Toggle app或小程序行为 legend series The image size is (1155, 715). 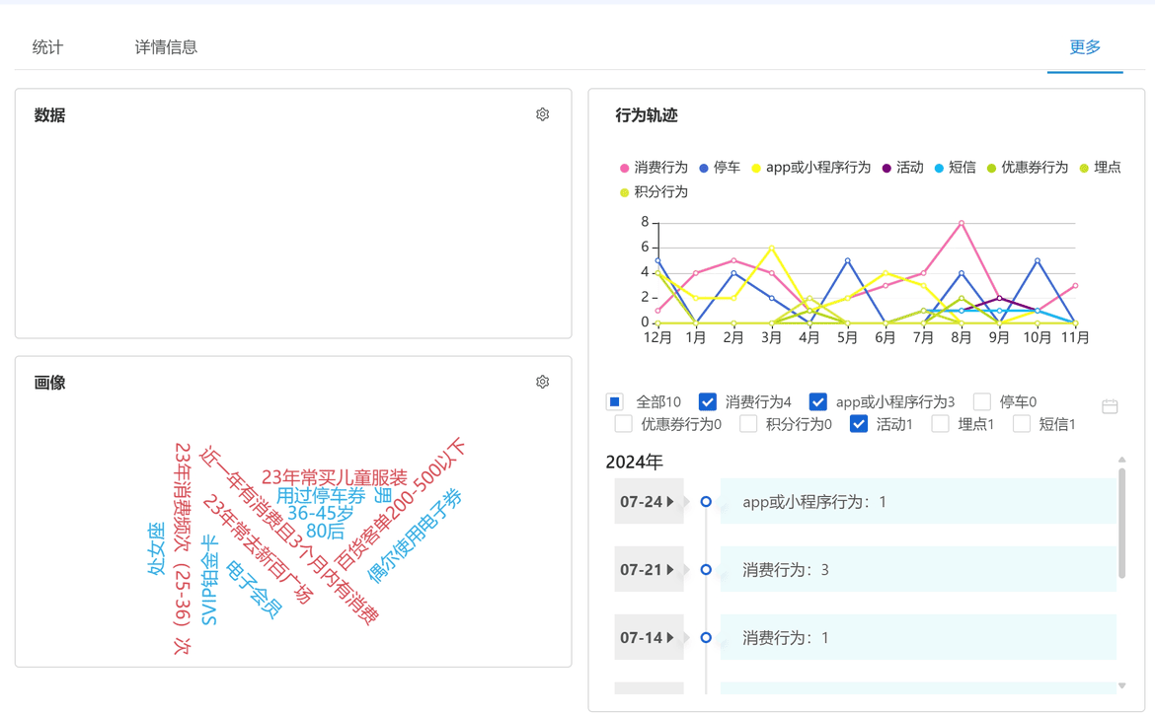tap(811, 168)
